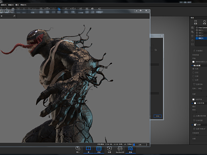The width and height of the screenshot is (207, 155).
Task: Click the highlighted blue toolbar icon at top
Action: click(59, 9)
